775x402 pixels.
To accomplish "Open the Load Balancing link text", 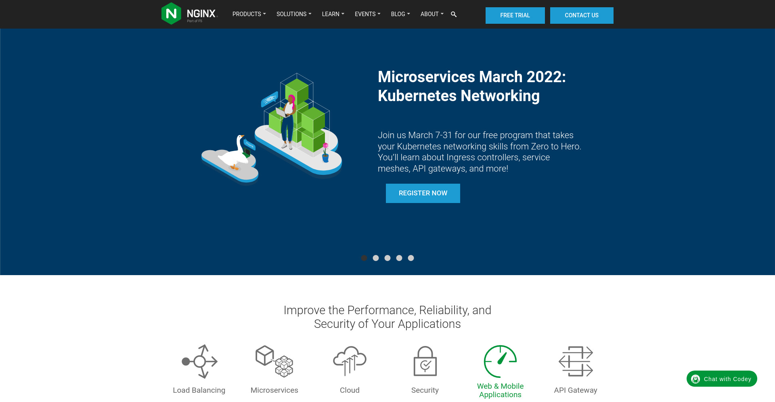I will click(199, 390).
